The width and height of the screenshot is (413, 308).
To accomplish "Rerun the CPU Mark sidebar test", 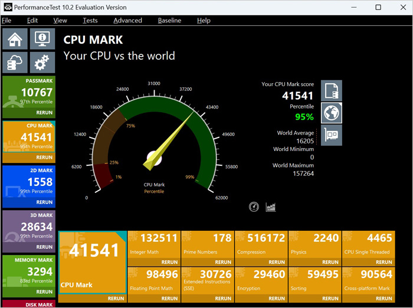I will coord(29,158).
